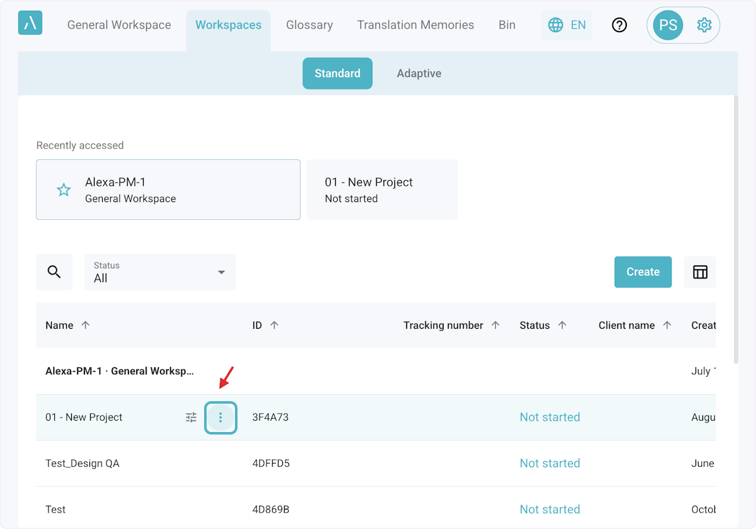
Task: Open three-dot menu for 01 - New Project
Action: tap(220, 418)
